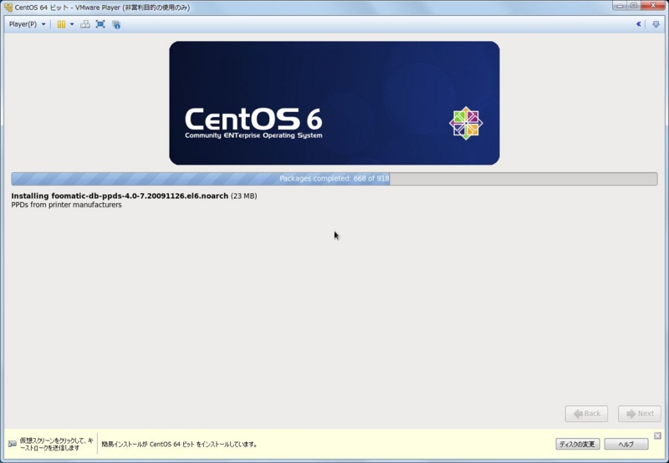Minimize the VMware Player window

[620, 6]
